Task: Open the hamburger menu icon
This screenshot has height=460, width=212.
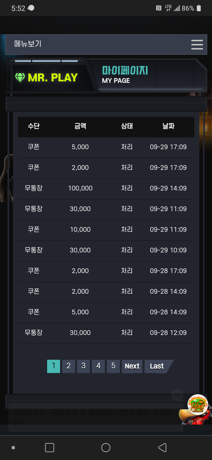Action: 197,45
